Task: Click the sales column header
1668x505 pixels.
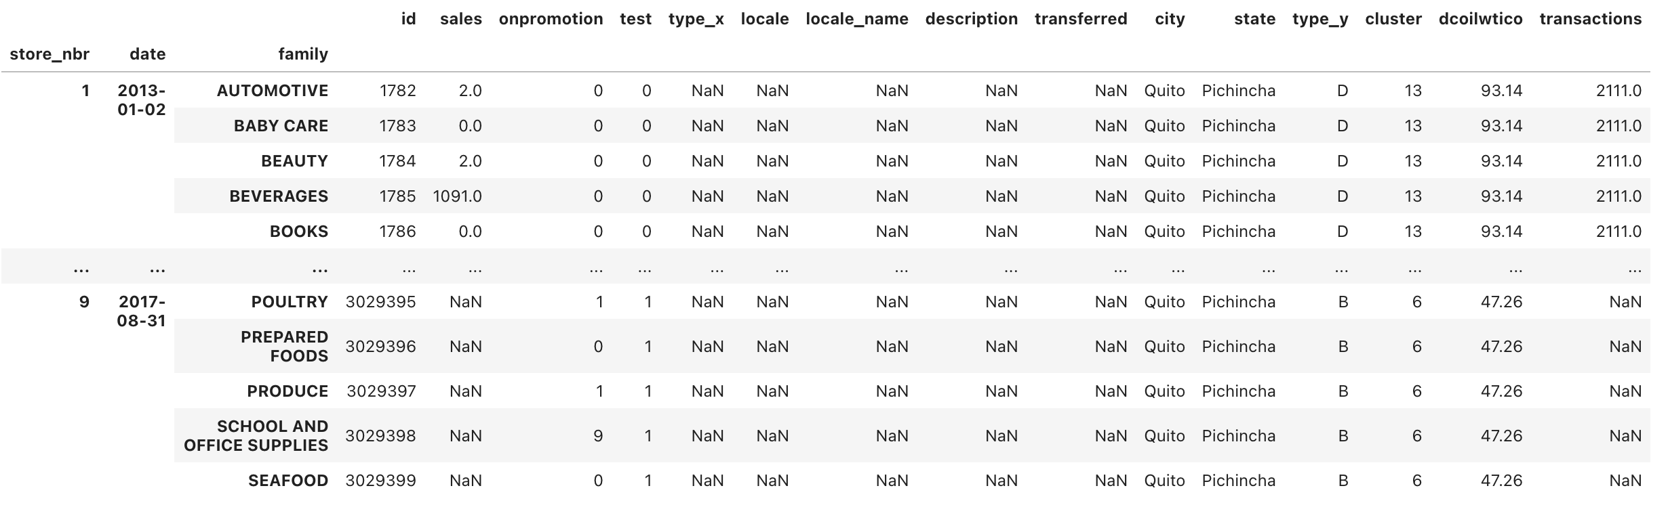Action: [x=460, y=19]
